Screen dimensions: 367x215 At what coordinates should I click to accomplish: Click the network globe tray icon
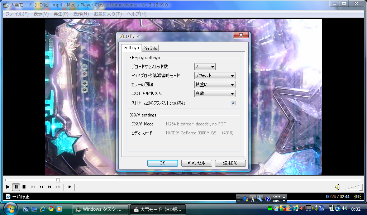(x=338, y=208)
